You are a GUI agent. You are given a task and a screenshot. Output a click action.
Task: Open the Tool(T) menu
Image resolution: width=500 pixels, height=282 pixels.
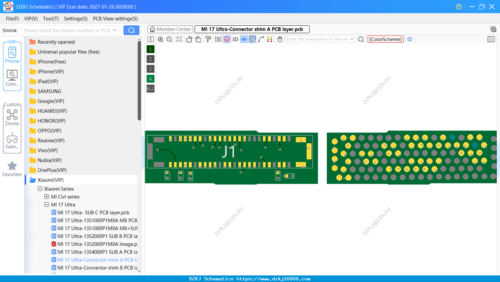pyautogui.click(x=51, y=19)
